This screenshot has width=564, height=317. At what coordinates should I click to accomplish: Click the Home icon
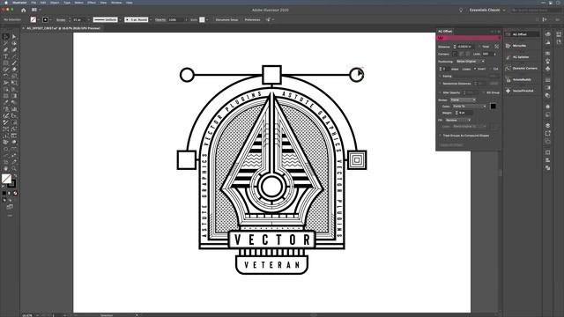pyautogui.click(x=24, y=10)
